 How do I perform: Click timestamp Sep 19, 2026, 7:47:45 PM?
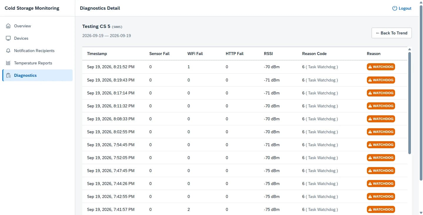coord(111,171)
